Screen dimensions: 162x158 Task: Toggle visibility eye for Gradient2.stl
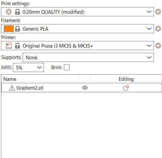click(85, 88)
